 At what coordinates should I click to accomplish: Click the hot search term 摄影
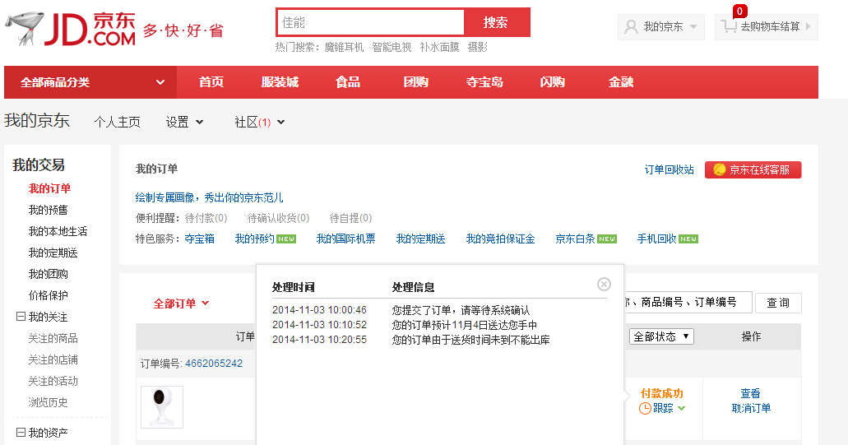tap(478, 48)
